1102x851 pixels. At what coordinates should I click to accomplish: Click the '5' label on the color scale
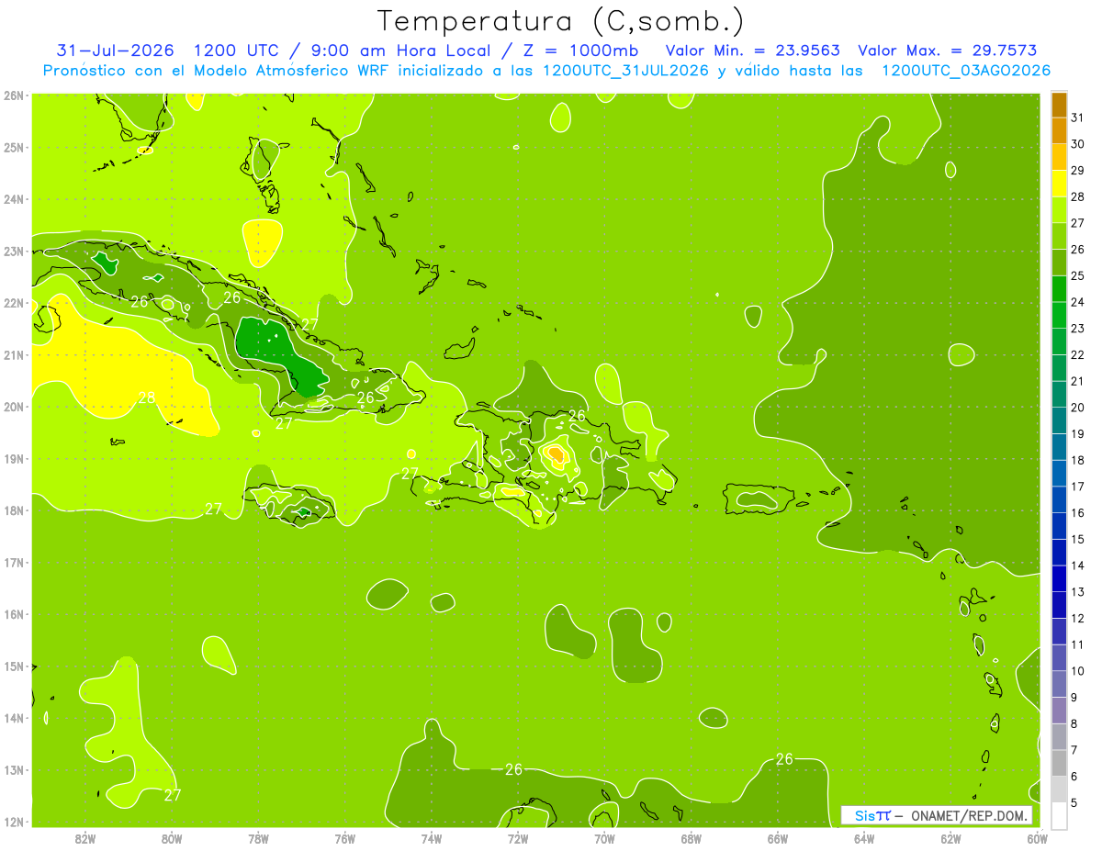point(1074,803)
